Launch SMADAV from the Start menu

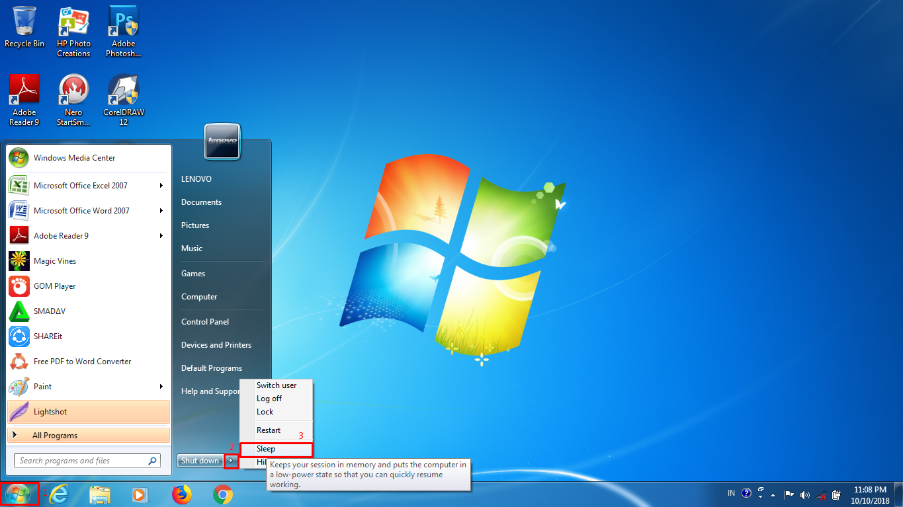89,311
